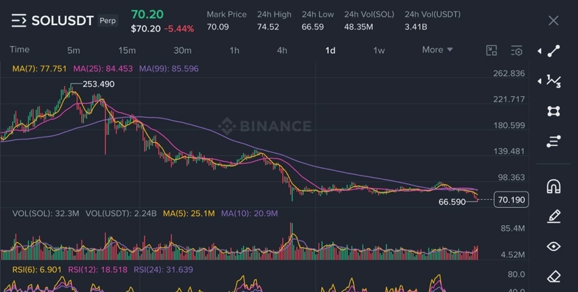Click the MA(7): 77.751 indicator label
This screenshot has height=292, width=578.
click(x=40, y=69)
